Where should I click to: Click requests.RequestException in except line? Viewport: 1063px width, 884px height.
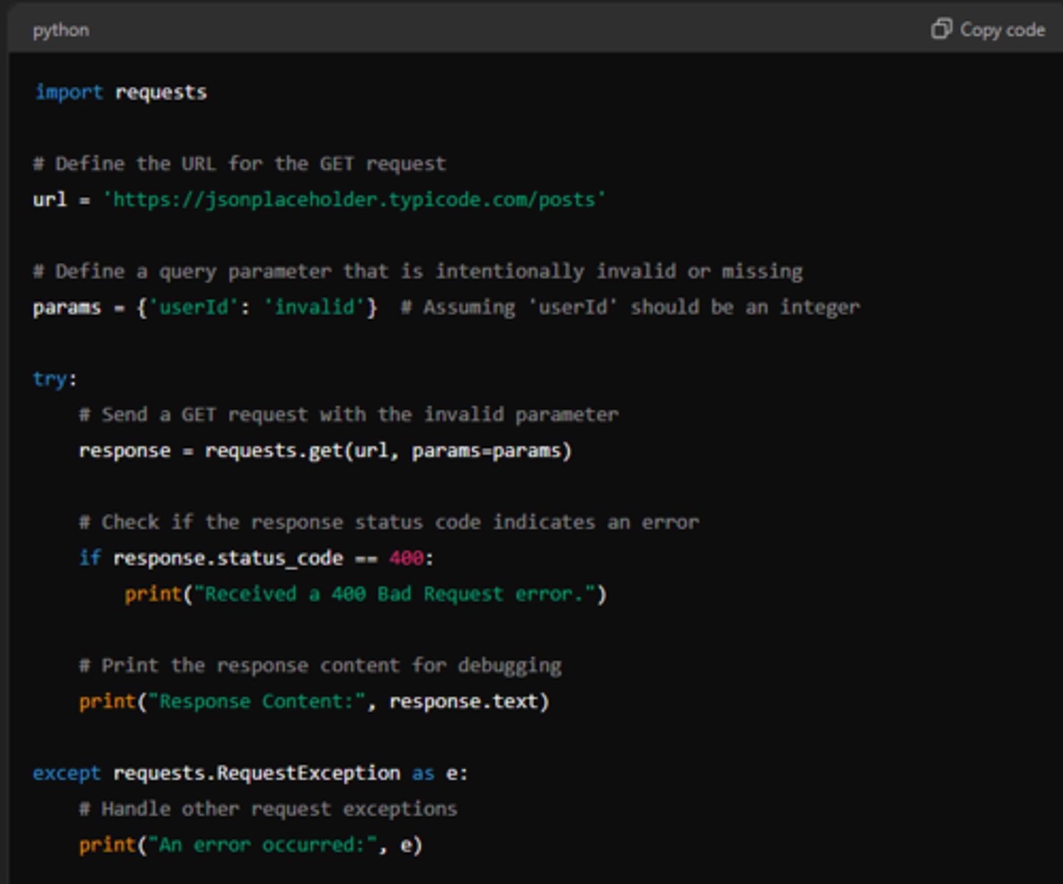[x=256, y=773]
